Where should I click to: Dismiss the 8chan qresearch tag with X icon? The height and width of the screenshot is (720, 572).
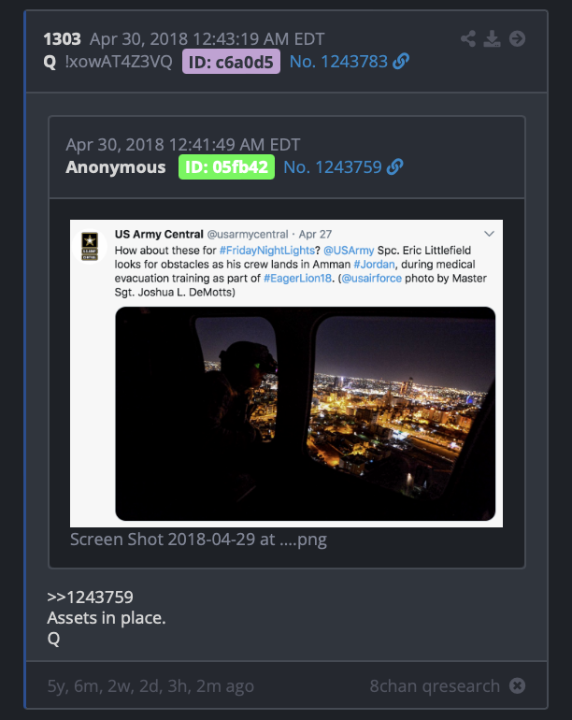click(518, 686)
